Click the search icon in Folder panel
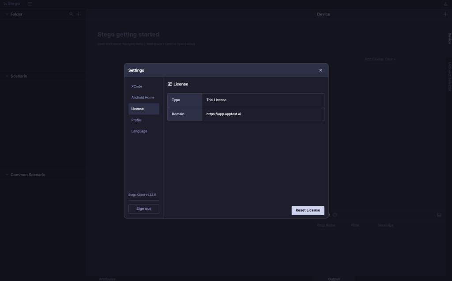Image resolution: width=452 pixels, height=281 pixels. pos(72,14)
